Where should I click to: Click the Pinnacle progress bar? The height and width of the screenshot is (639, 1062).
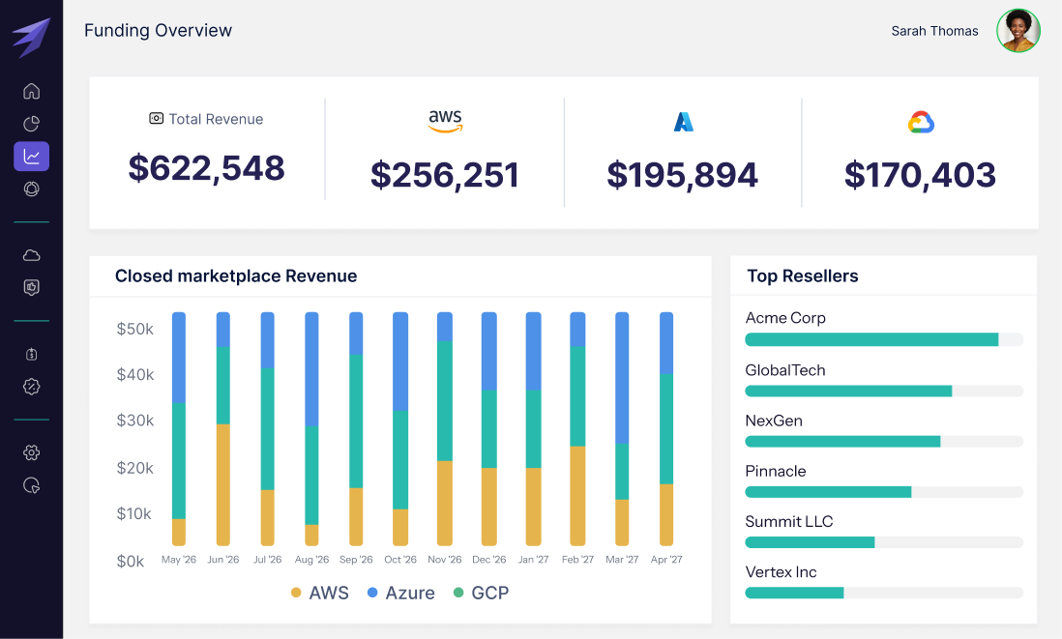pos(884,492)
